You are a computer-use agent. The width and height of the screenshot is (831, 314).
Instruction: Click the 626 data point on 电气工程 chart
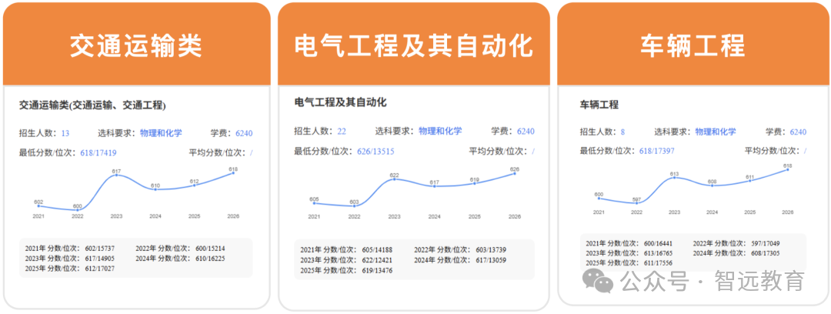(x=515, y=173)
